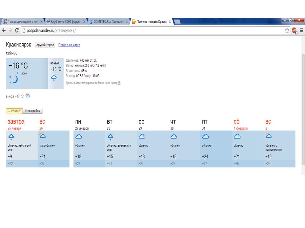The height and width of the screenshot is (228, 305).
Task: Switch to the Клуб Volvo XC60 tab
Action: point(65,22)
